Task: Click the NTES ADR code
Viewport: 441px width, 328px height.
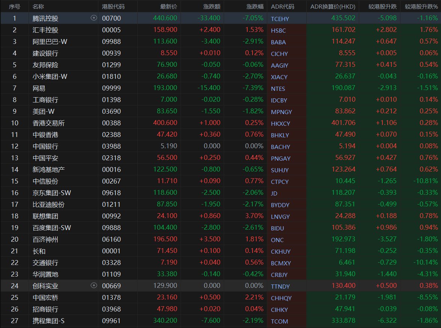Action: click(278, 89)
